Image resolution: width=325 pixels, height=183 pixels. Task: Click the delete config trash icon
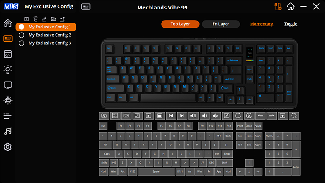(x=36, y=19)
